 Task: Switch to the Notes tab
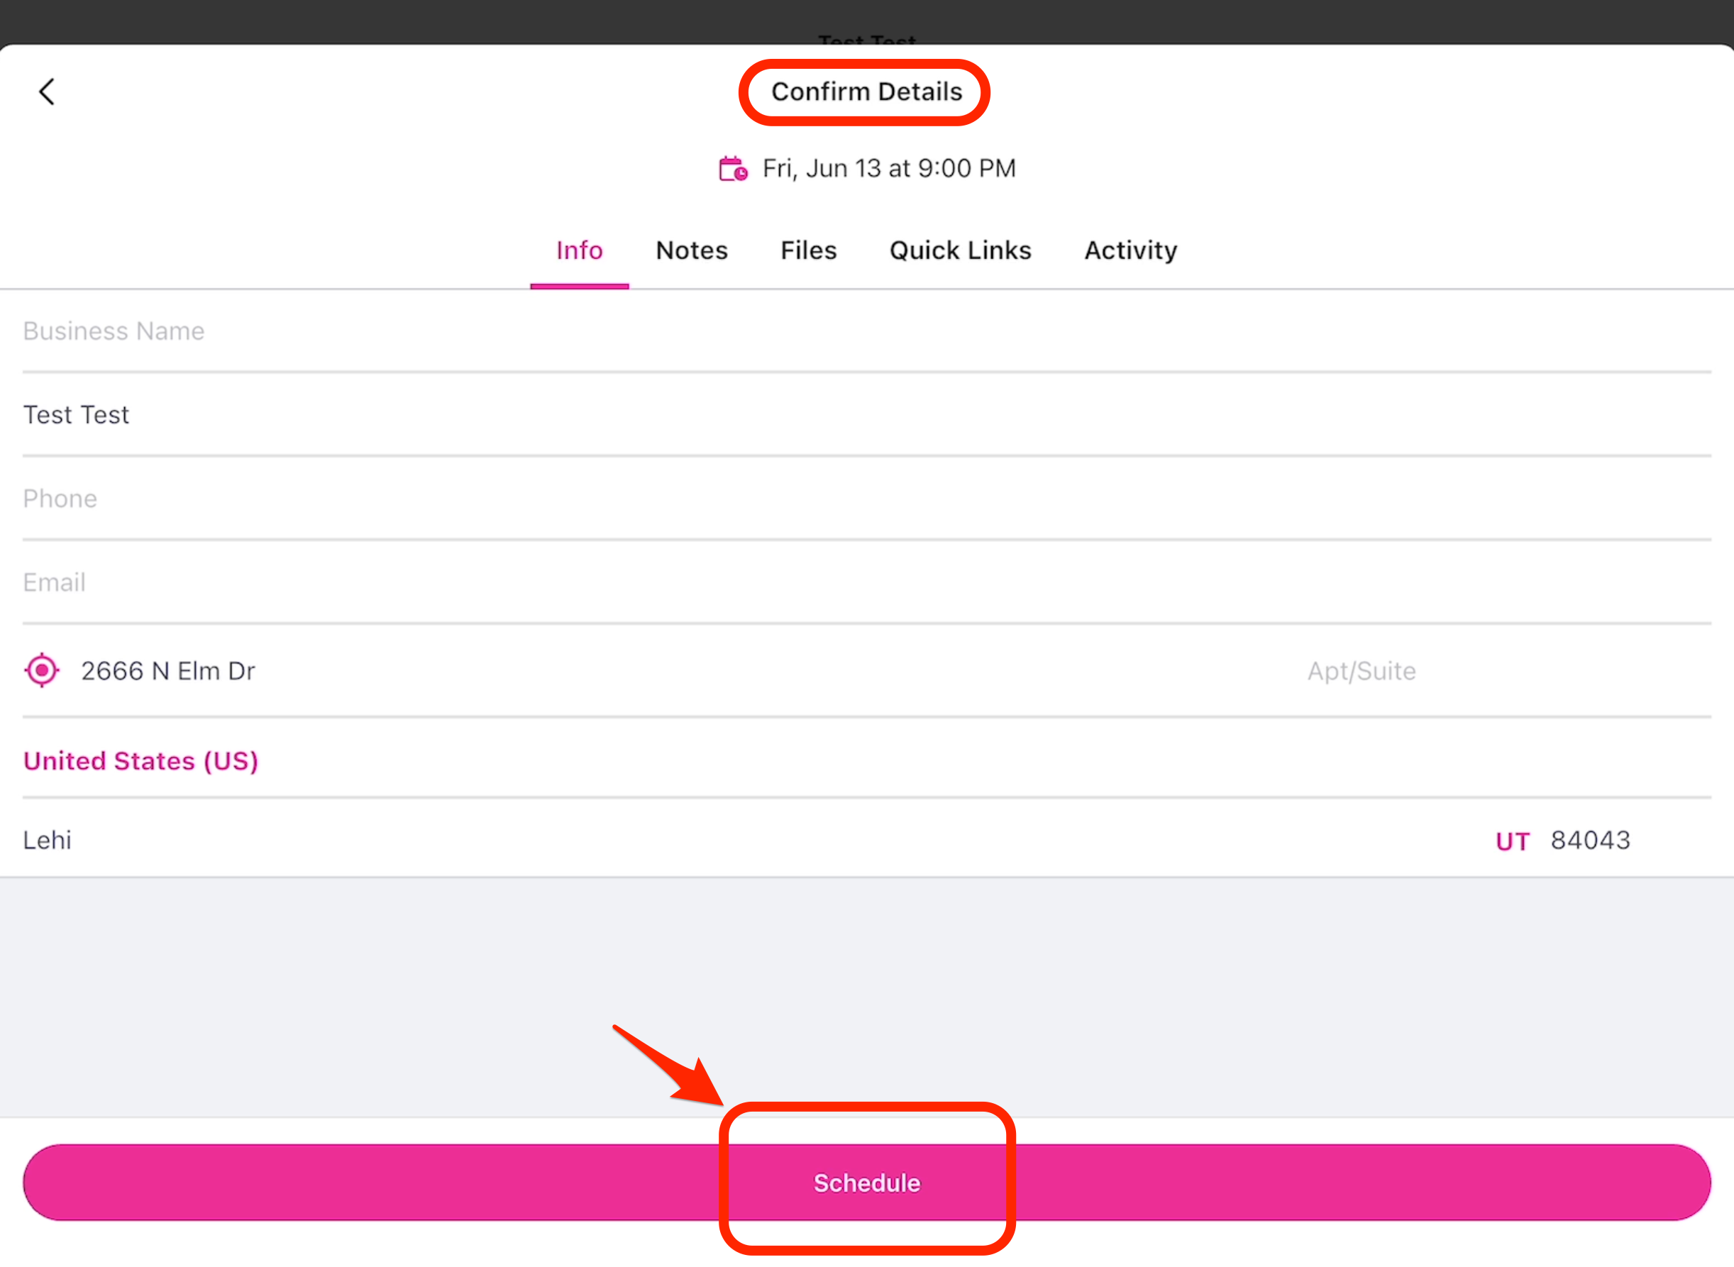click(x=691, y=251)
